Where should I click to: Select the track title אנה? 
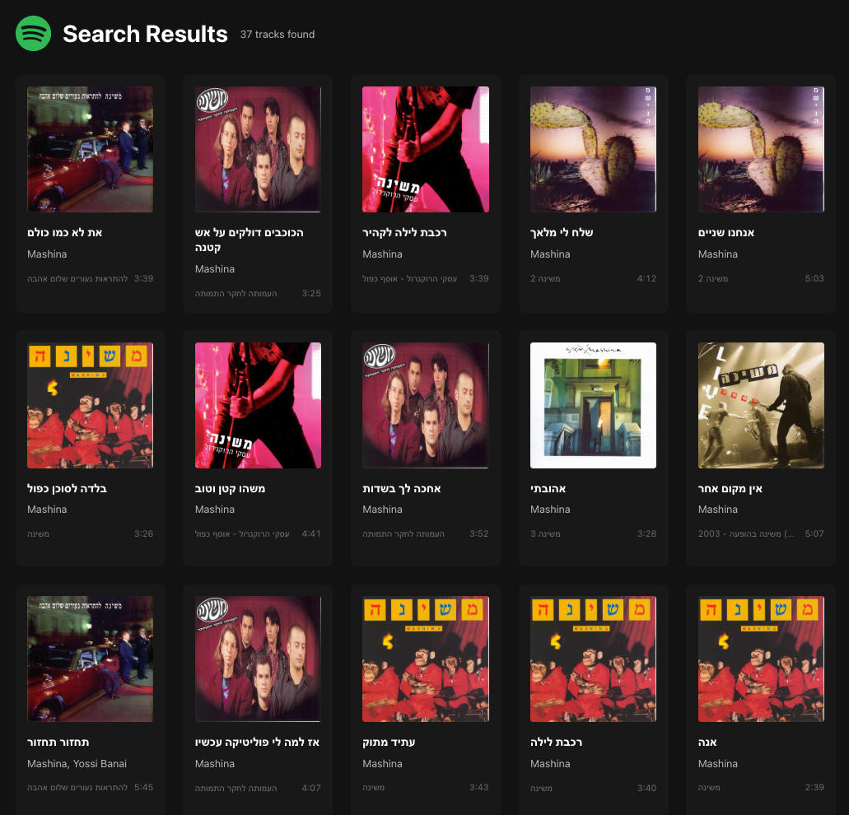(x=707, y=743)
